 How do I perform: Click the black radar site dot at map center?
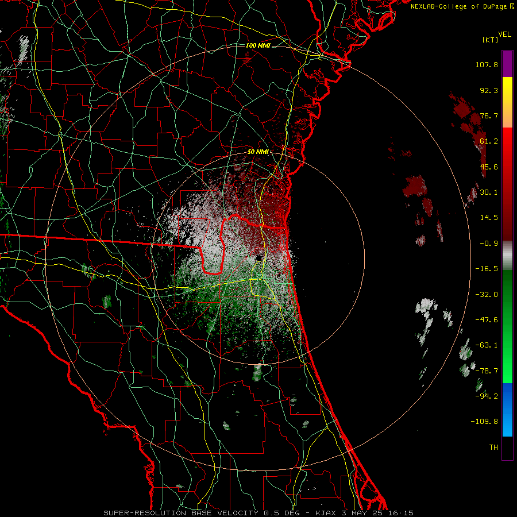point(258,257)
